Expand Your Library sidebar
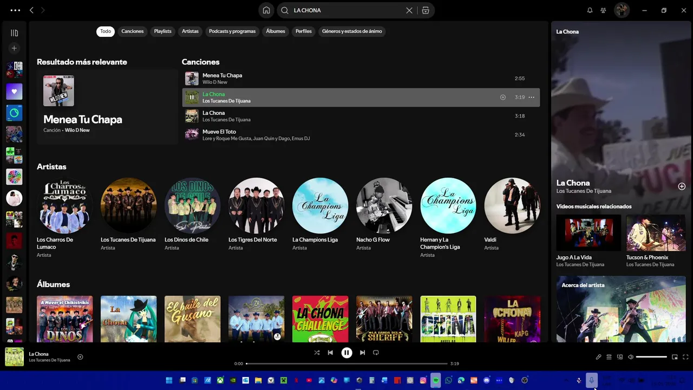Screen dimensions: 693x390 pos(15,33)
